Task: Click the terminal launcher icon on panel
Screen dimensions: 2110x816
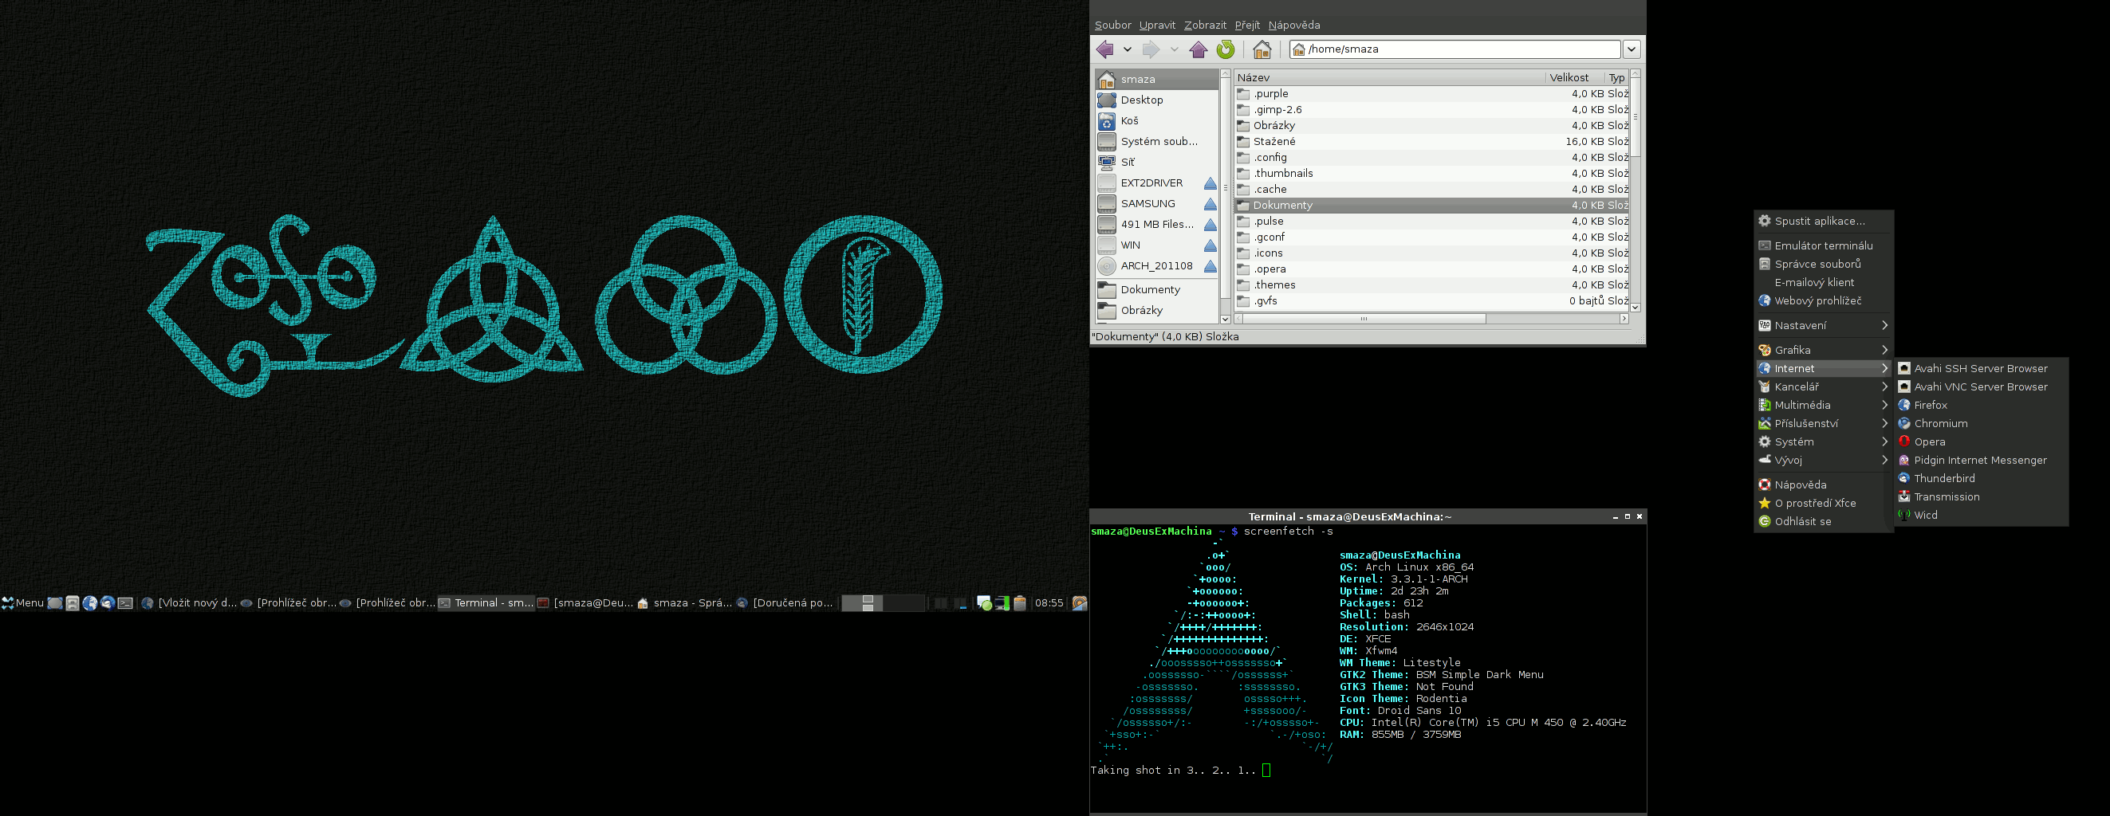Action: [125, 603]
